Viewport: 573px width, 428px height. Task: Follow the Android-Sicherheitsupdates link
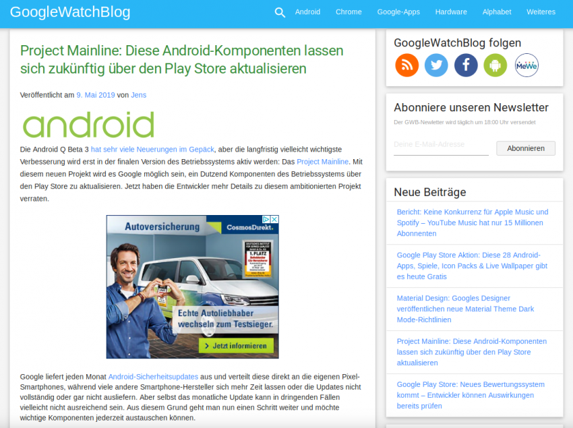pos(153,377)
